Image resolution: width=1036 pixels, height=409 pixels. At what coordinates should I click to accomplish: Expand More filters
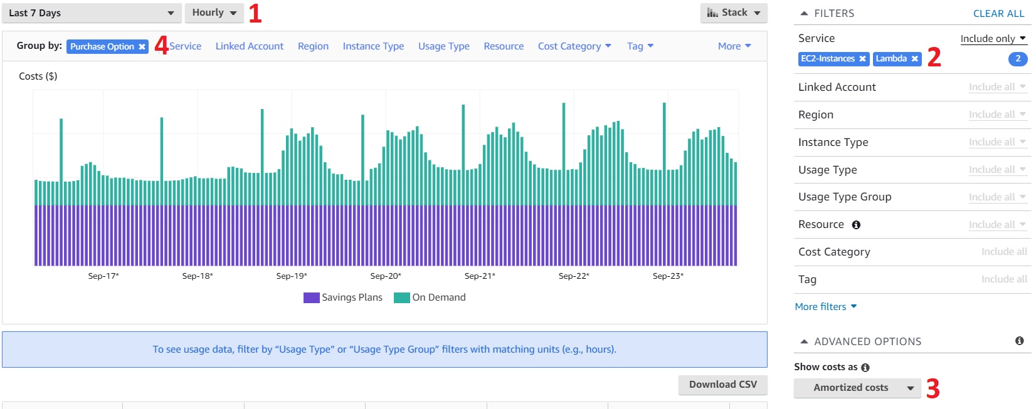click(x=825, y=306)
